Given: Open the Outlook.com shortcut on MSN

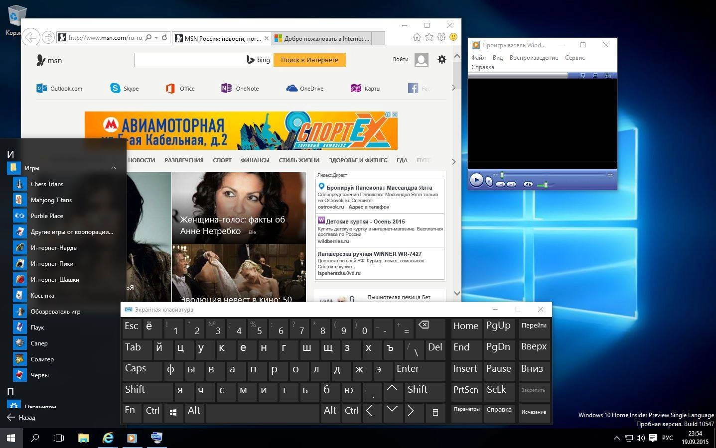Looking at the screenshot, I should point(59,89).
